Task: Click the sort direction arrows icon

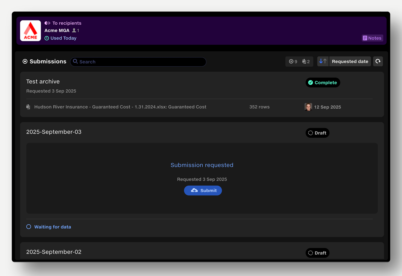Action: [x=323, y=61]
